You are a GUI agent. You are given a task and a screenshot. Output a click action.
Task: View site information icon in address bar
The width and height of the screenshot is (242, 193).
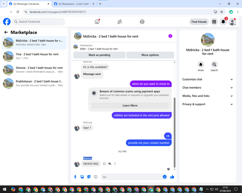pyautogui.click(x=26, y=12)
